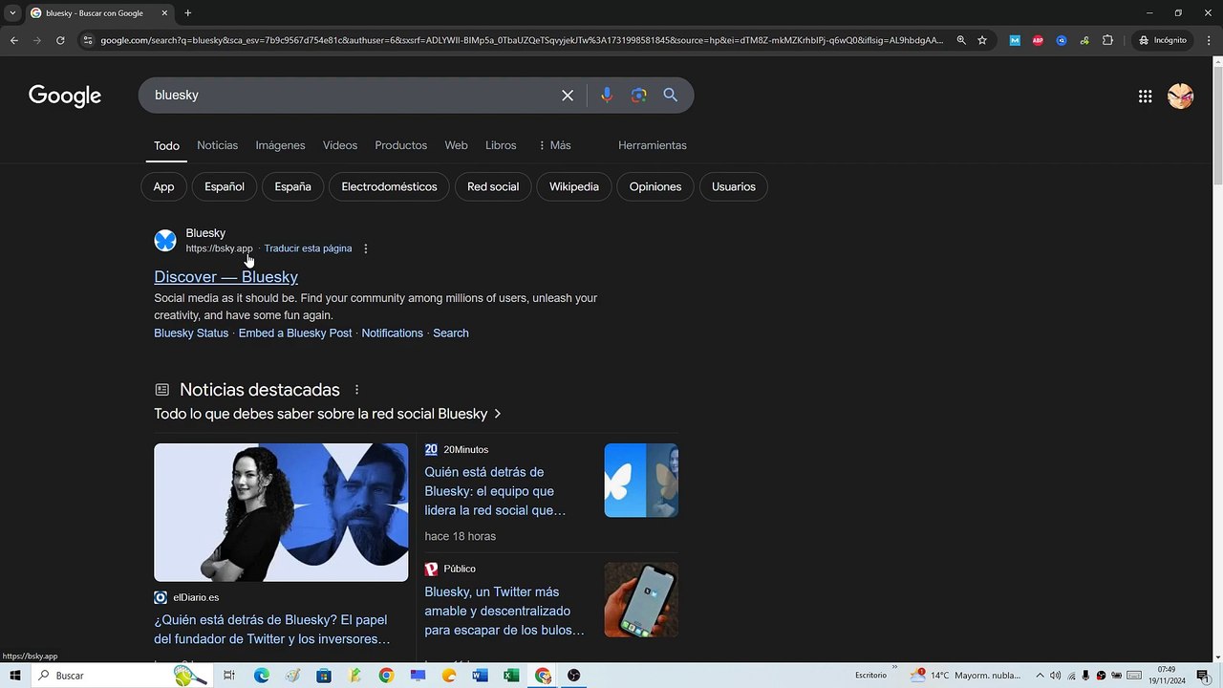Open Task View on the taskbar

[x=229, y=676]
